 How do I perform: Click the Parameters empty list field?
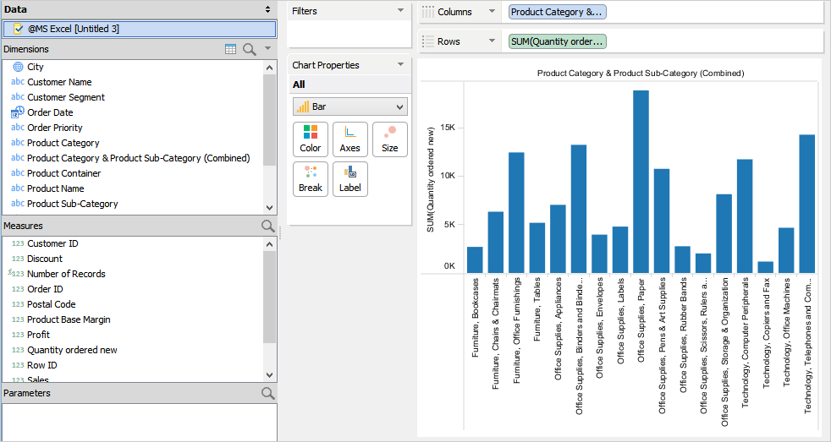[x=140, y=422]
